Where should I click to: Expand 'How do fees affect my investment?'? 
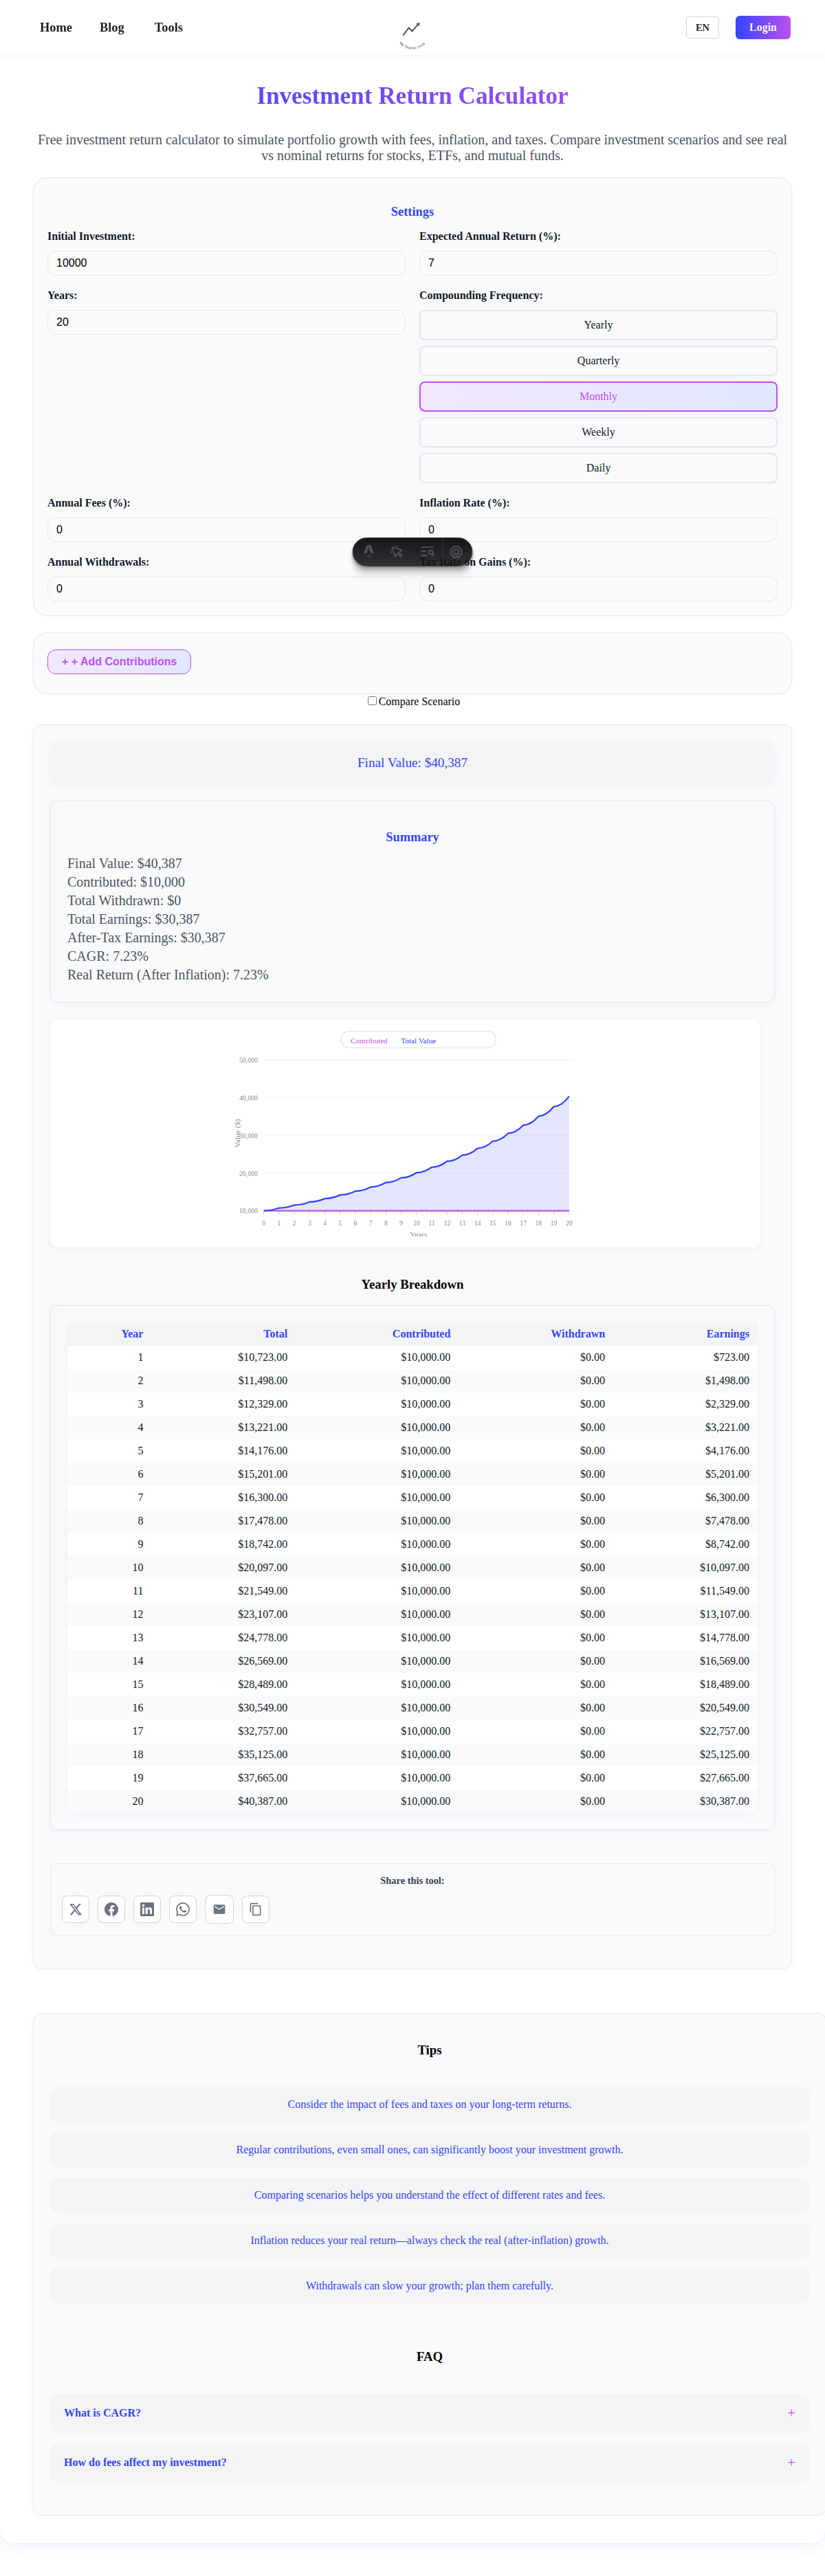(x=429, y=2462)
